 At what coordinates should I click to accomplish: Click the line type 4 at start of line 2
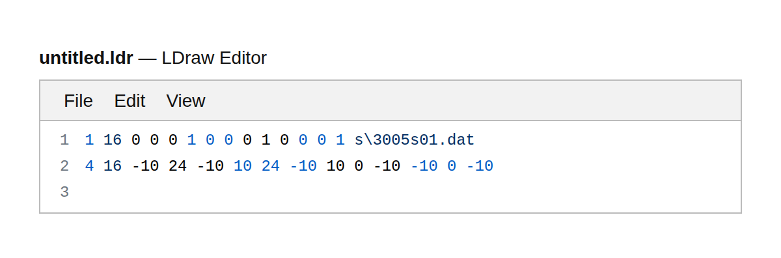[89, 166]
